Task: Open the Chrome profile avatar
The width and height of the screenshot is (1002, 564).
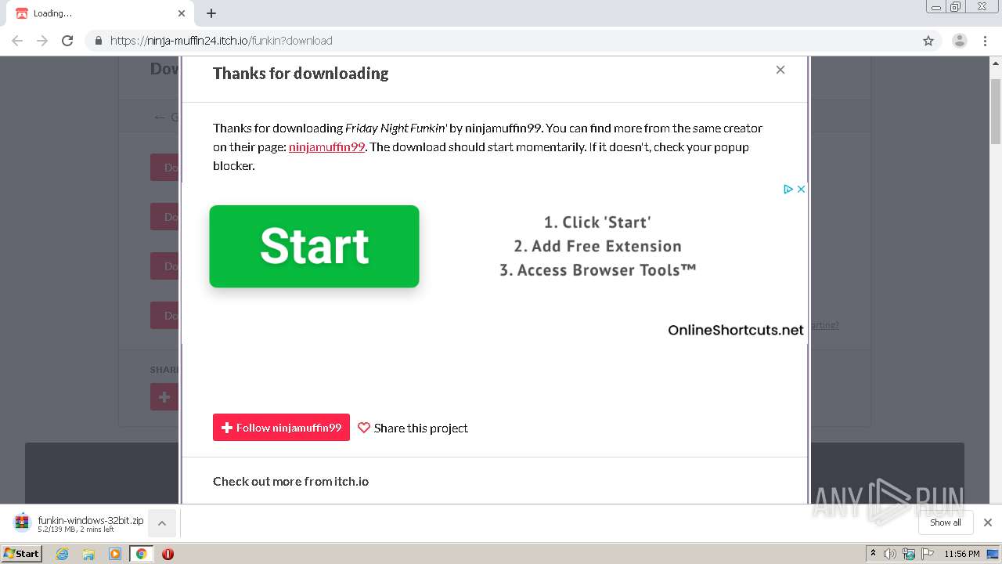Action: 960,41
